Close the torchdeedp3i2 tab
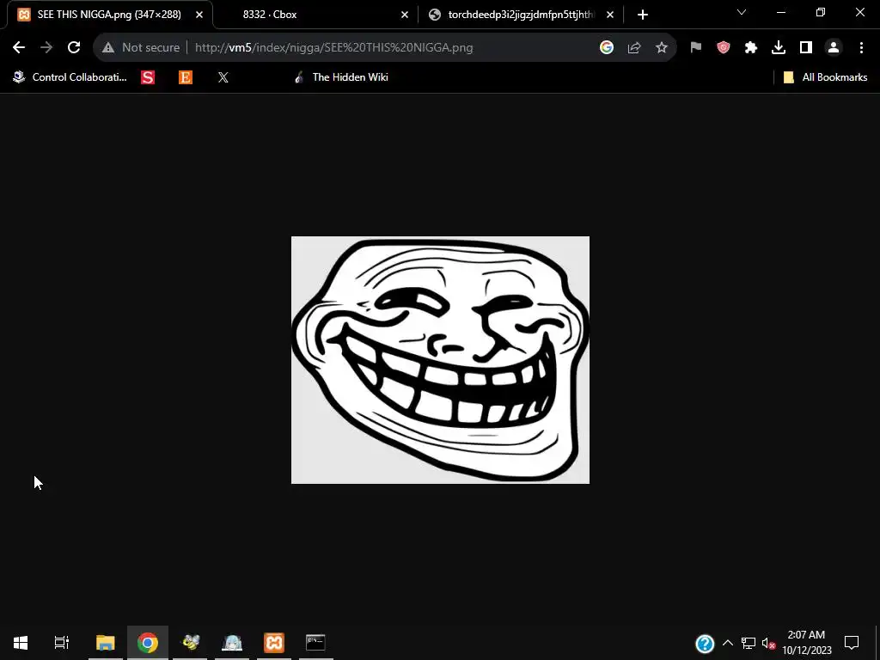This screenshot has height=660, width=880. click(x=610, y=15)
